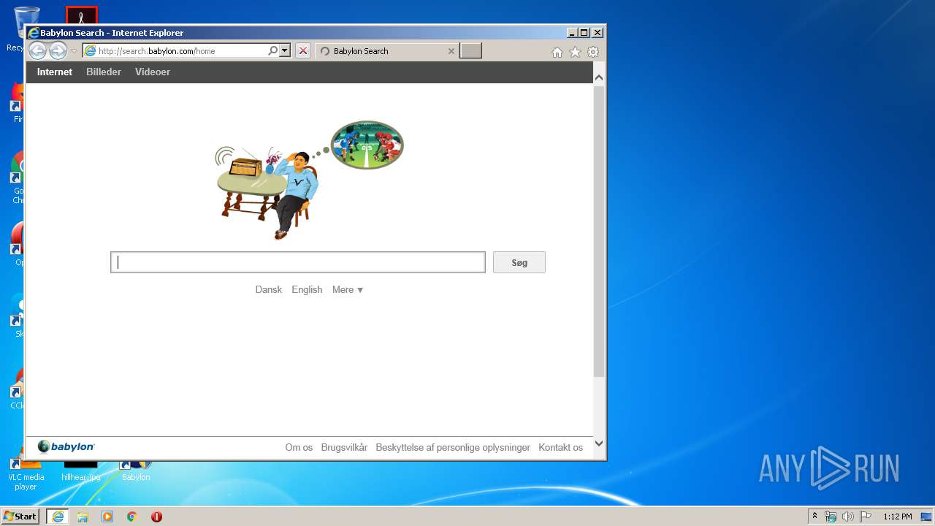Open the Home page icon
This screenshot has height=526, width=935.
point(557,52)
